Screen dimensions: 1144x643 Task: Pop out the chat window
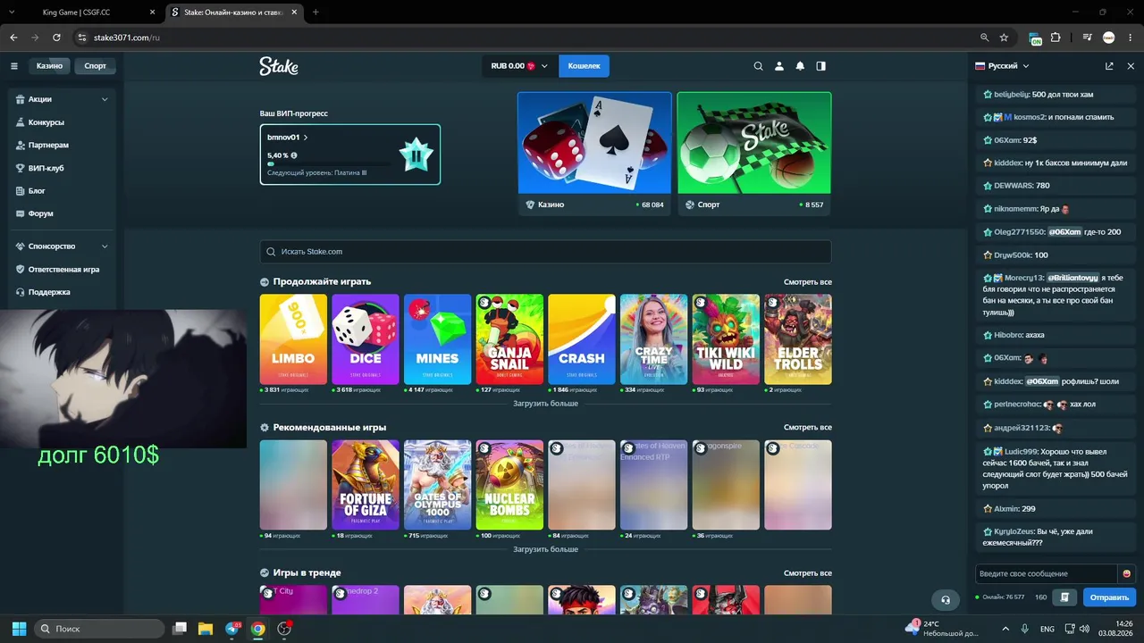(1109, 66)
